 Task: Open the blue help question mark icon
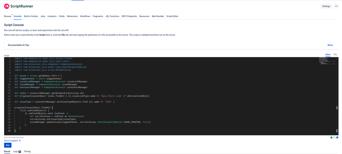tap(337, 138)
